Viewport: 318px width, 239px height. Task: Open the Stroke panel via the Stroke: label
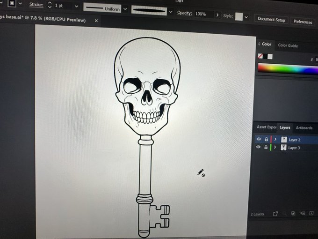tap(36, 5)
